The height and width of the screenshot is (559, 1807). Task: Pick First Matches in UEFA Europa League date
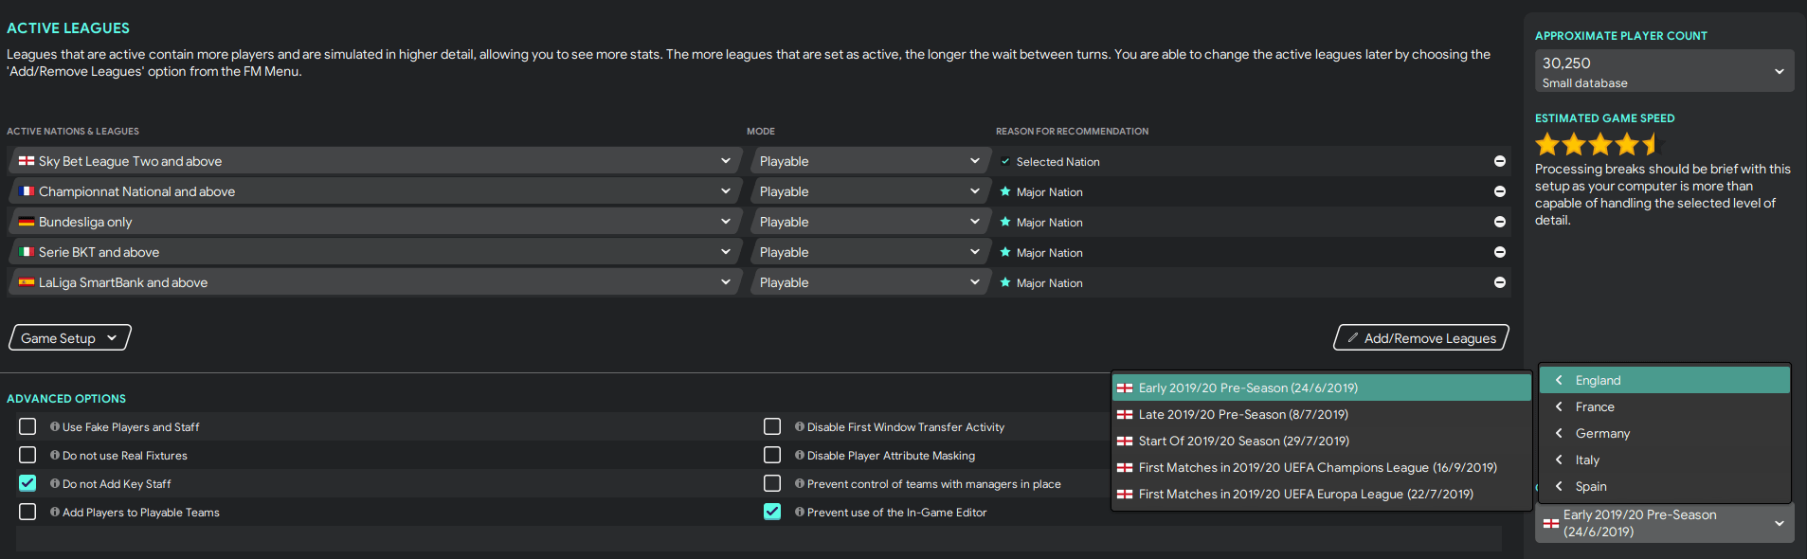tap(1321, 494)
